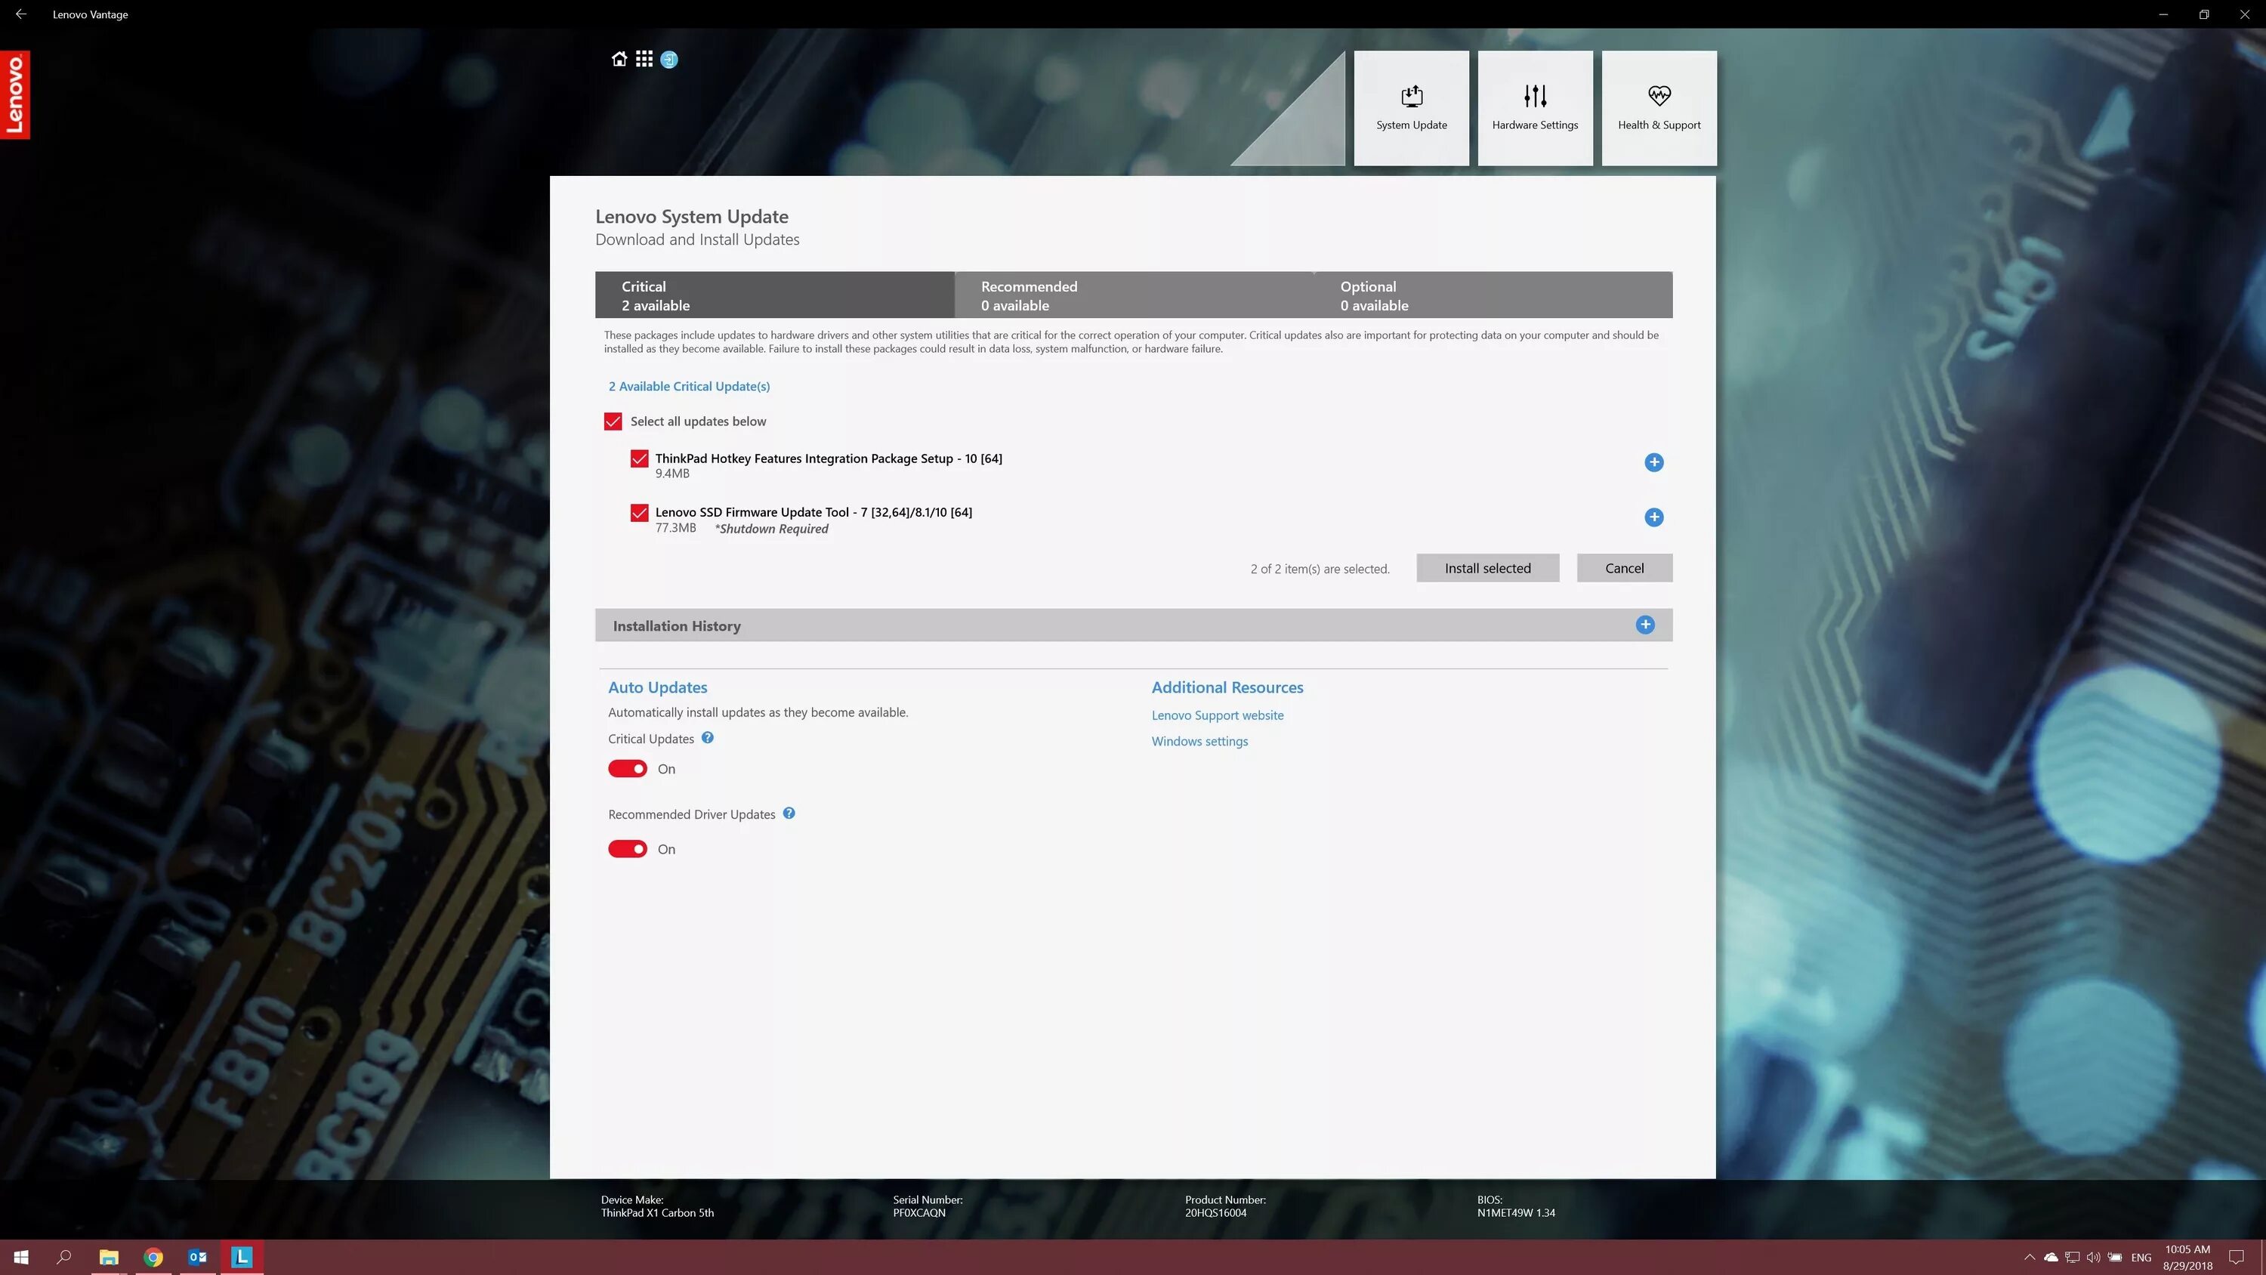Click the serial number PF0XCAQN
The height and width of the screenshot is (1275, 2266).
click(x=919, y=1212)
